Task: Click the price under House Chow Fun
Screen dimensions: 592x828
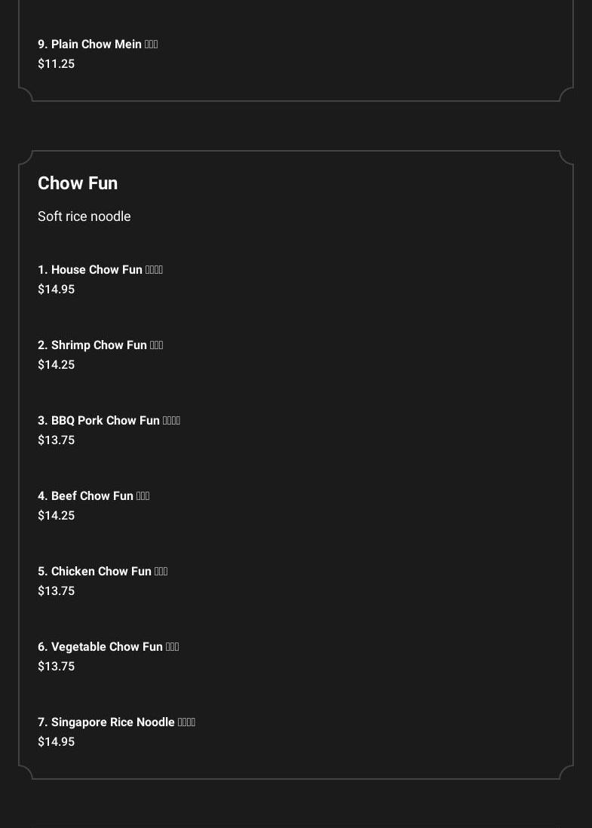Action: pyautogui.click(x=57, y=290)
